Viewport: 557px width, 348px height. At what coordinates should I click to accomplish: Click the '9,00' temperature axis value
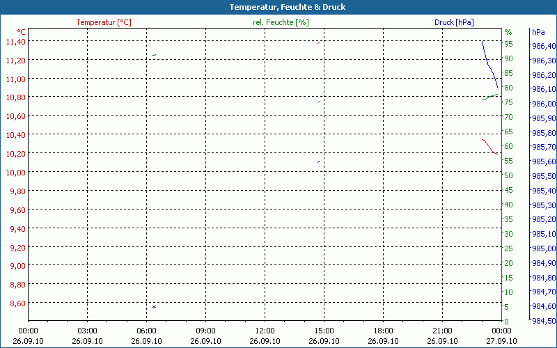click(18, 266)
